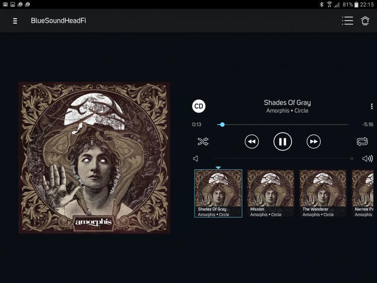This screenshot has height=283, width=377.
Task: Pause the current track
Action: point(282,142)
